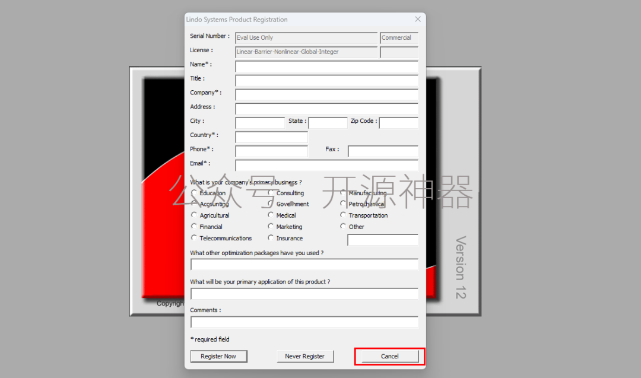This screenshot has width=641, height=378.
Task: Click the Register Now button
Action: [x=218, y=357]
